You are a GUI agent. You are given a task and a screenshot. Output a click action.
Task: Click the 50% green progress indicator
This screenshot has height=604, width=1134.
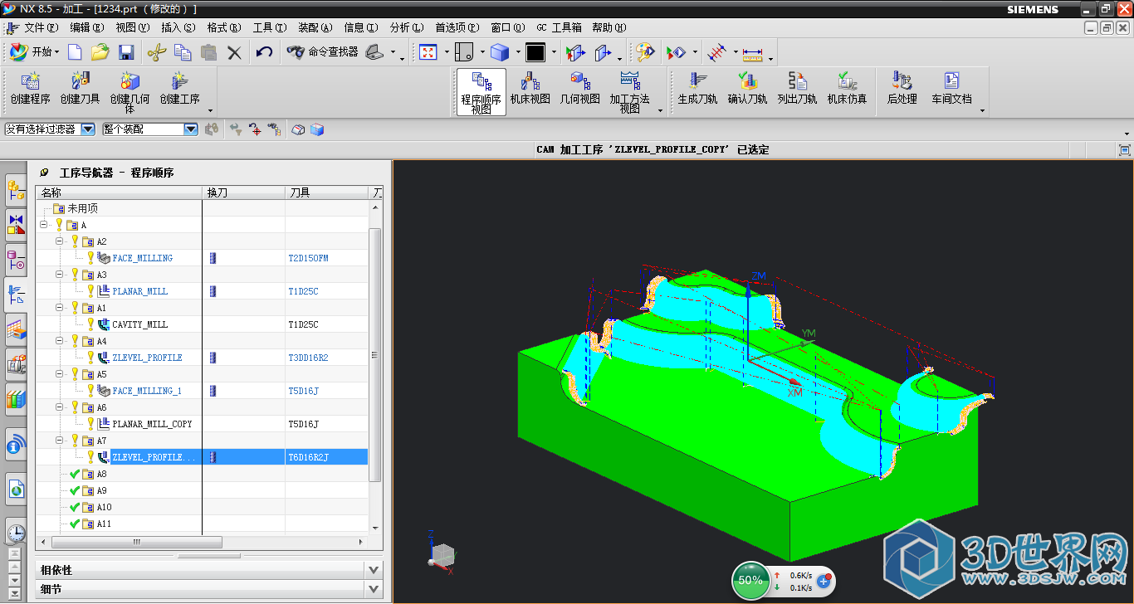click(750, 580)
